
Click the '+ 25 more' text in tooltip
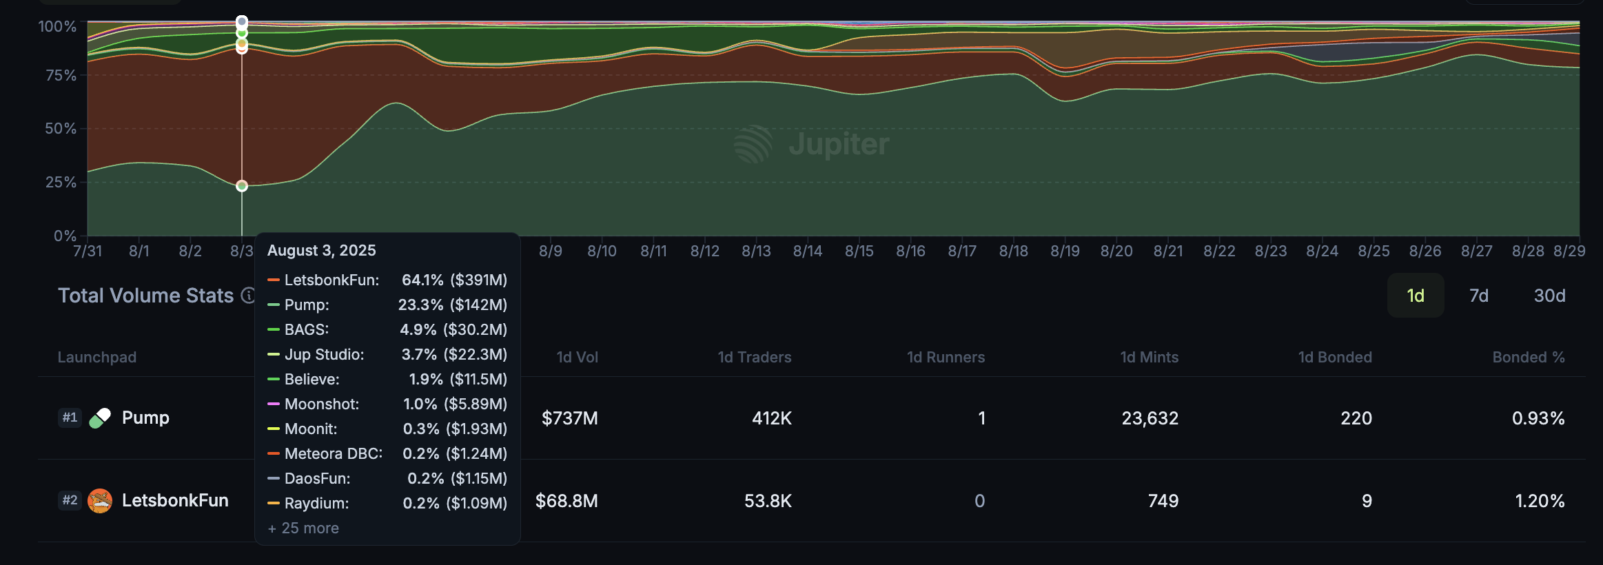303,528
